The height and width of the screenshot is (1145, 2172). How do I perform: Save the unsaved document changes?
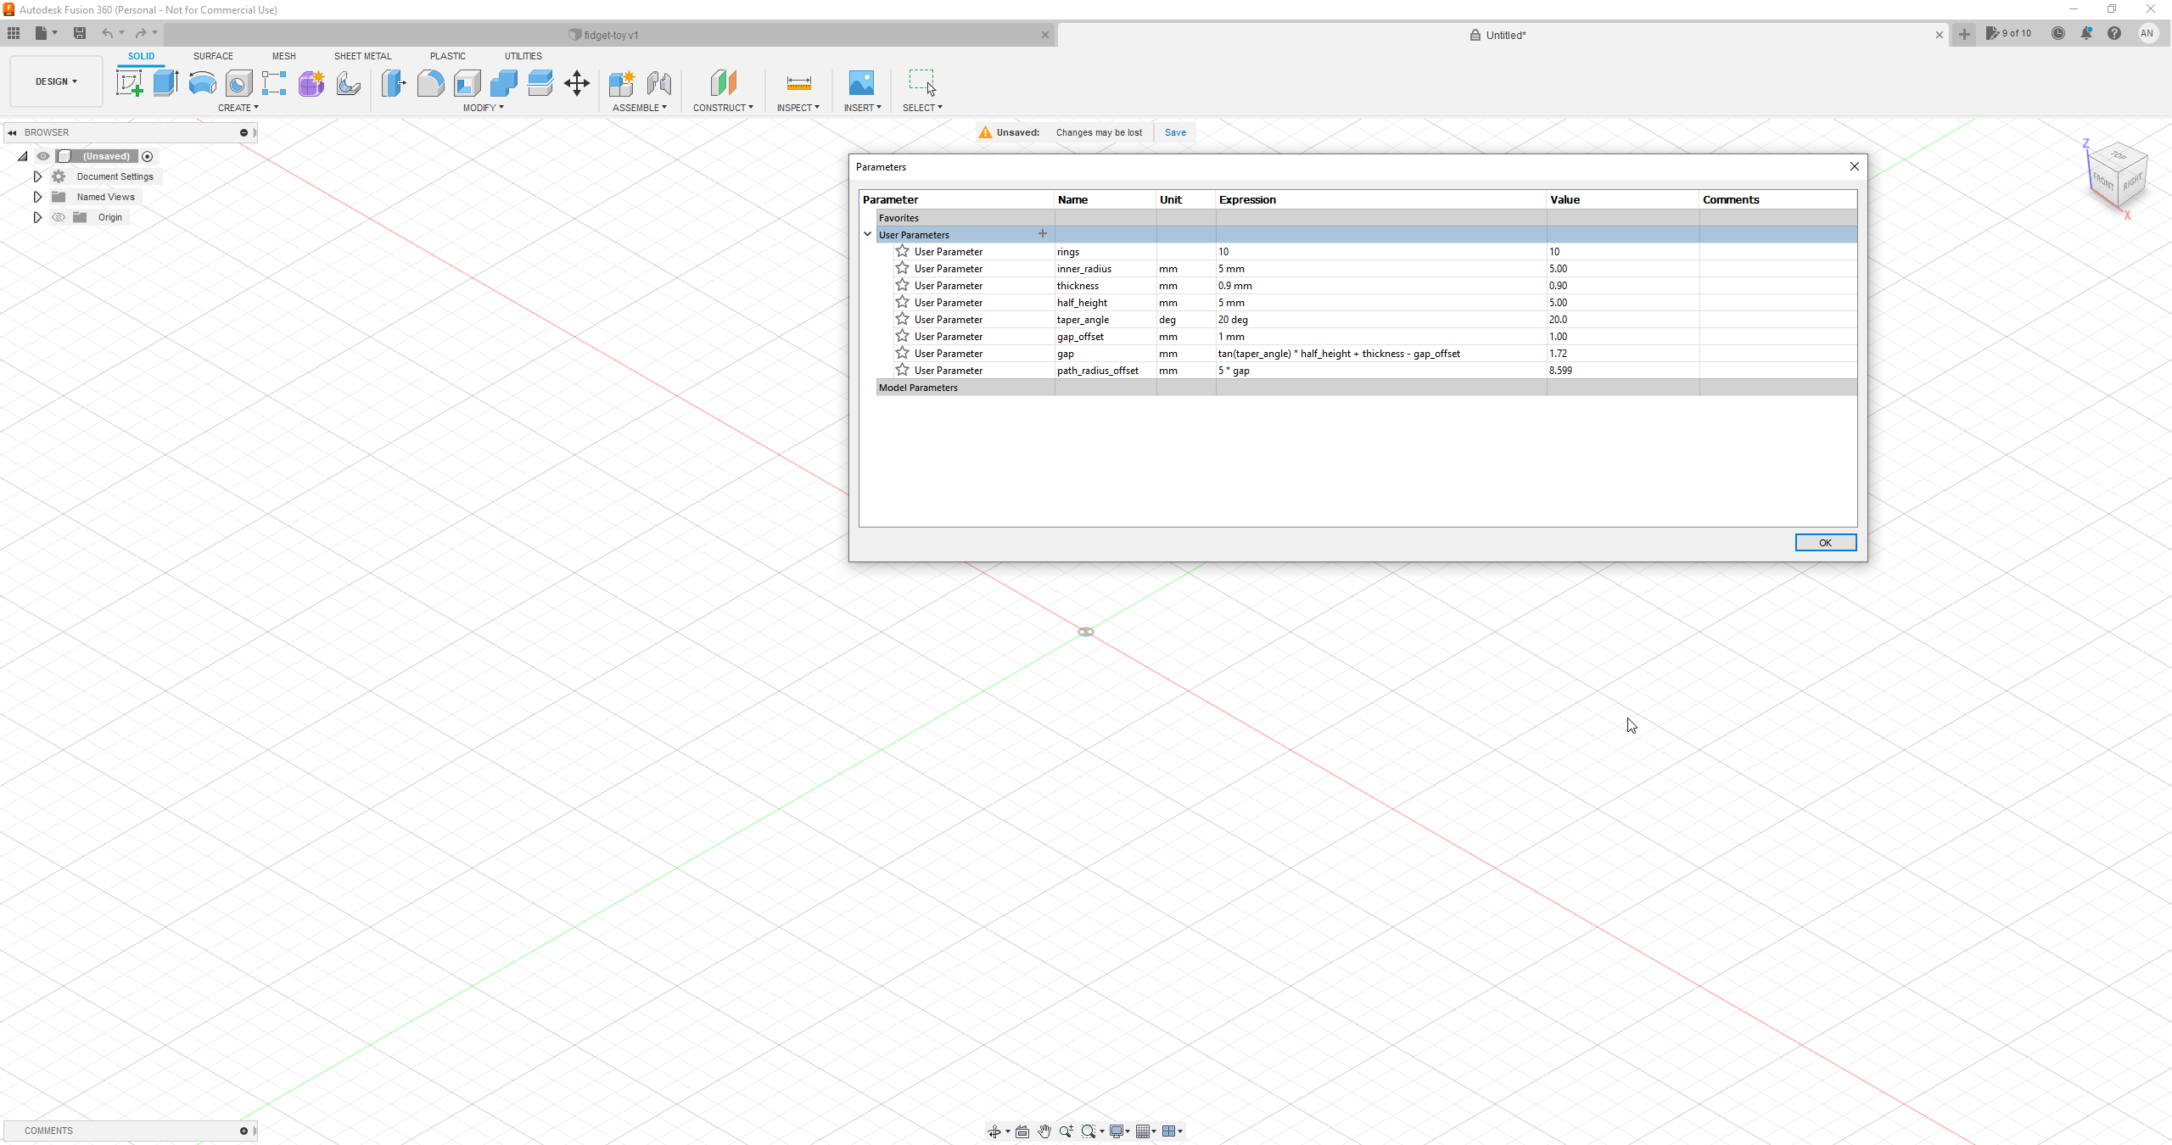click(x=1173, y=132)
